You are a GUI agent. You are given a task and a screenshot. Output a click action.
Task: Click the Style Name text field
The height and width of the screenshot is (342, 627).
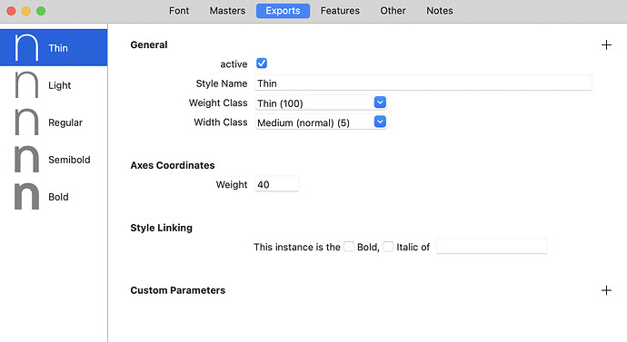tap(423, 83)
